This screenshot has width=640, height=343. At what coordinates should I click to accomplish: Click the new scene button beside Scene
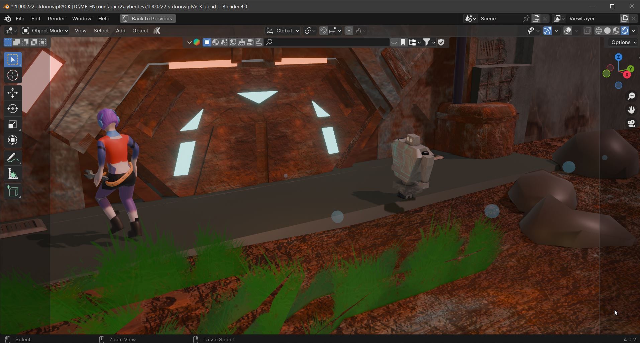pos(536,19)
